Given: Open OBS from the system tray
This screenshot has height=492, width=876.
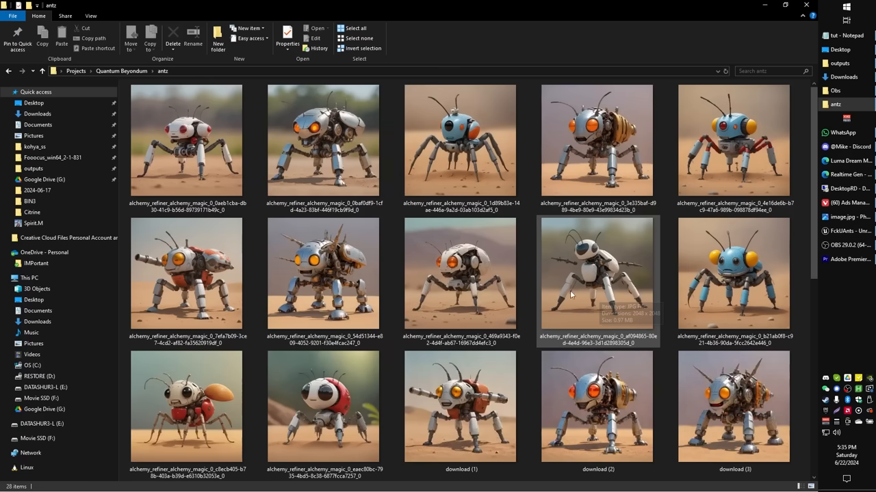Looking at the screenshot, I should point(848,389).
